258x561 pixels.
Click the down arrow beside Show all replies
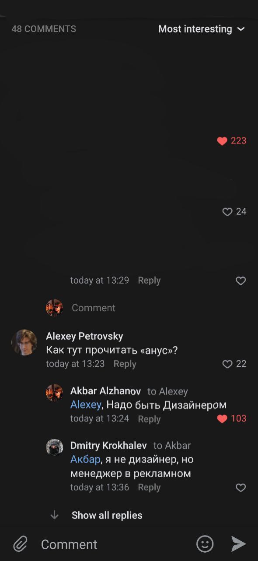pos(54,515)
